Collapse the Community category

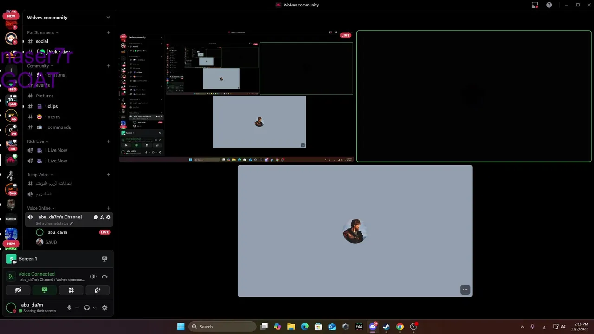(40, 66)
